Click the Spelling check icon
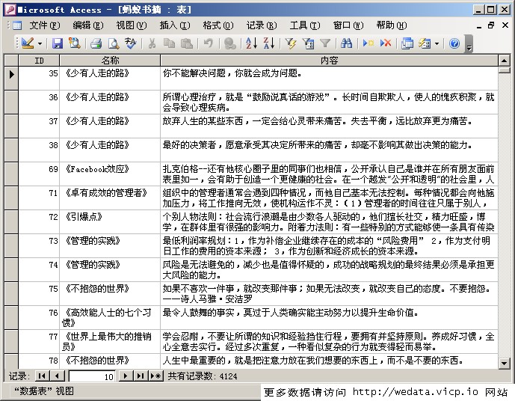 click(x=130, y=43)
